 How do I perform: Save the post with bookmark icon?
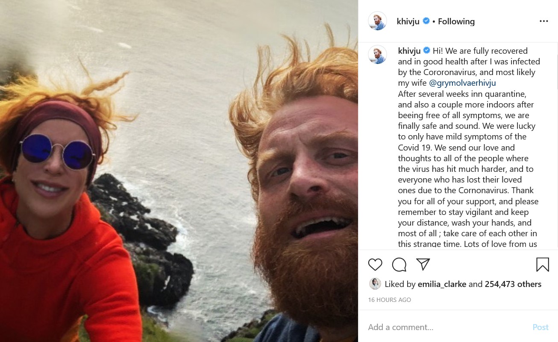[x=543, y=265]
